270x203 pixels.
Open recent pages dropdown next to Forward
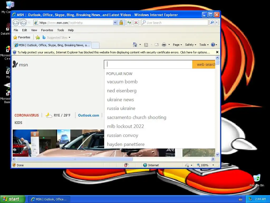coord(29,23)
